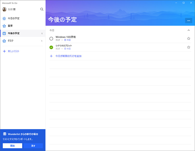Image resolution: width=195 pixels, height=151 pixels.
Task: Click the plus icon next to 新しいリスト
Action: [4, 51]
